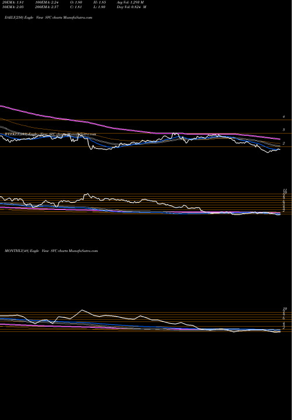Click the daily chart axis label 2
Viewport: 292px width, 420px height.
pos(283,143)
